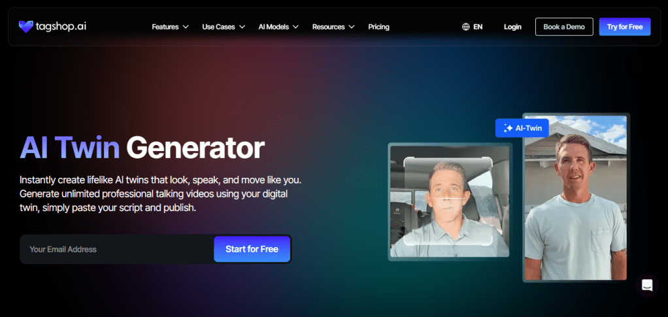This screenshot has height=317, width=668.
Task: Click the globe language icon
Action: coord(465,27)
